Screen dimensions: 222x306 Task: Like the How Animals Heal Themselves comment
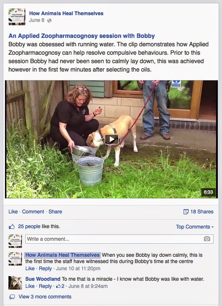tap(30, 269)
